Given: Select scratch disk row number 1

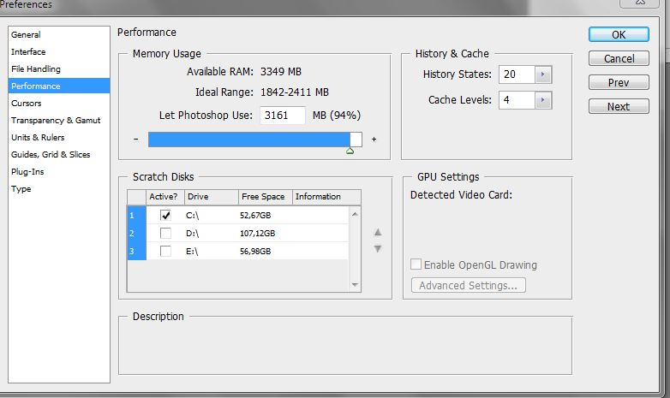Looking at the screenshot, I should click(137, 215).
